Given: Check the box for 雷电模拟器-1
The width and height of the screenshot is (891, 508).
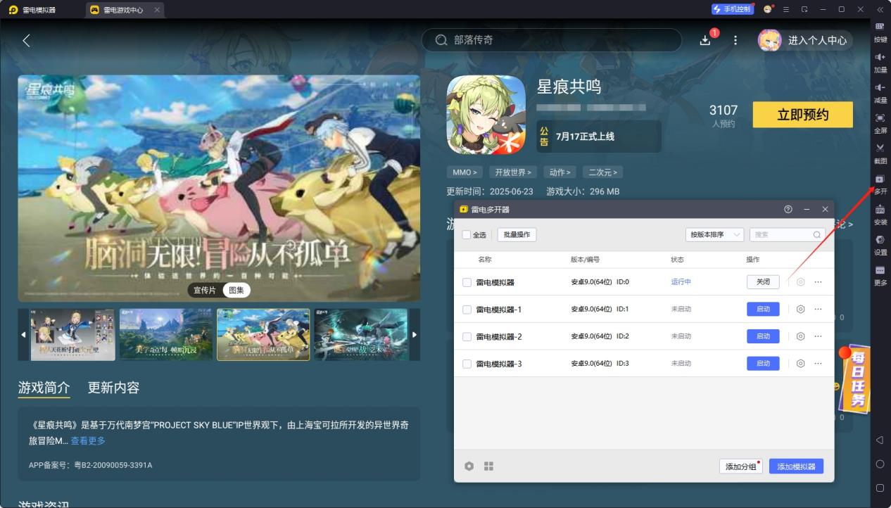Looking at the screenshot, I should point(467,310).
